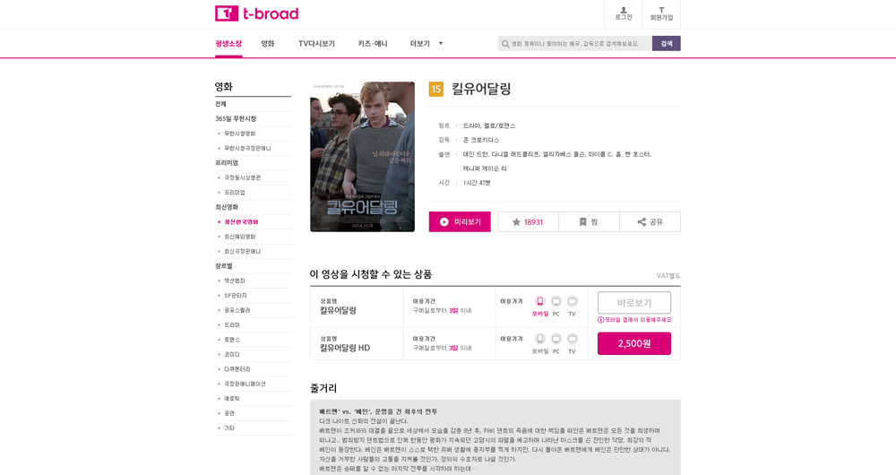Share the movie via the 공유 icon
The image size is (896, 475).
coord(650,221)
